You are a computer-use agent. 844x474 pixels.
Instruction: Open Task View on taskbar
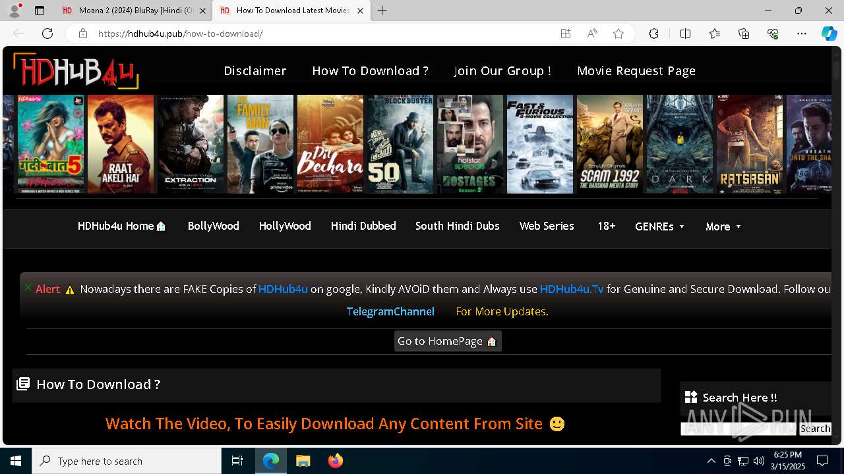point(237,461)
